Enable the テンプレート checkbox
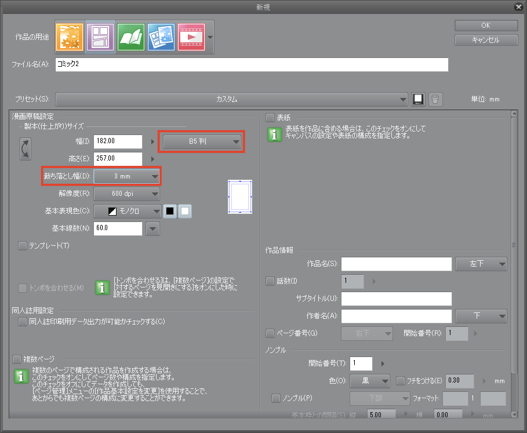527x433 pixels. pos(21,246)
